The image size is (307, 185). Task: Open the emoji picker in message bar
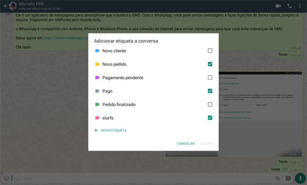[x=6, y=178]
